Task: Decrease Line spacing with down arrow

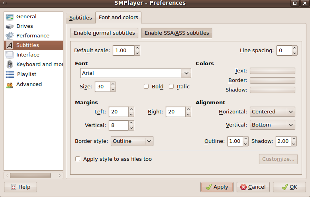Action: (294, 53)
